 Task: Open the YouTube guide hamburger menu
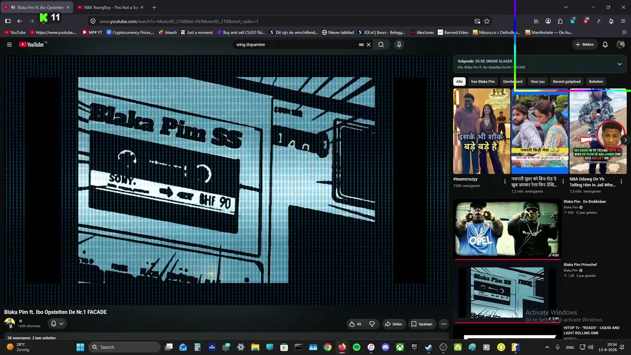coord(9,44)
